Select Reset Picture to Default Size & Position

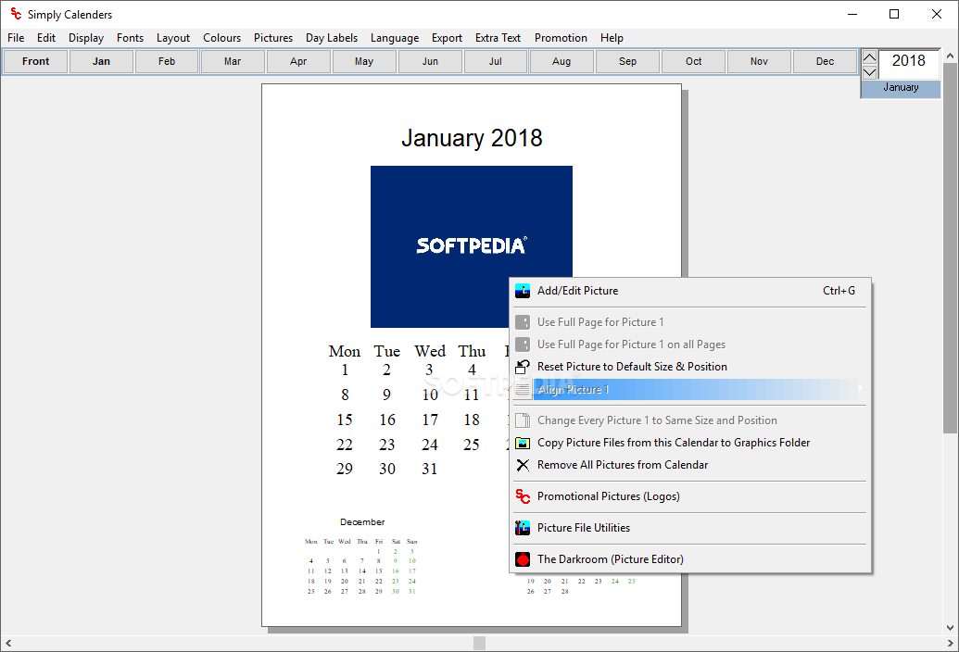(x=632, y=367)
